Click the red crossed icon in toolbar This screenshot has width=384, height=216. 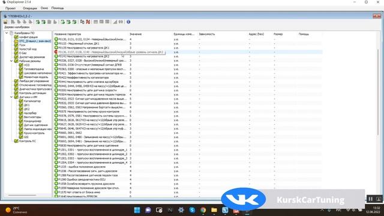[88, 22]
